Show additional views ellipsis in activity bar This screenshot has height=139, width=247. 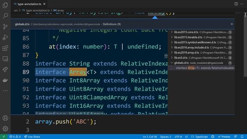click(5, 91)
